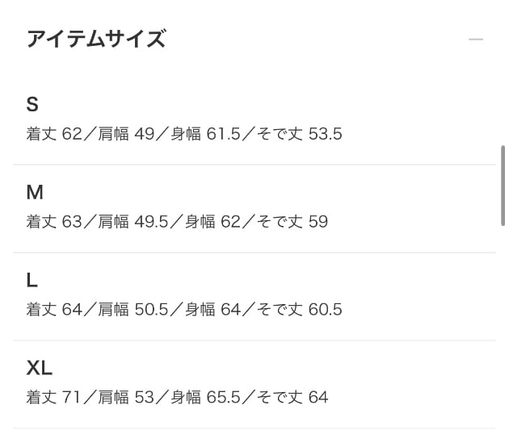Image resolution: width=509 pixels, height=430 pixels.
Task: Click the アイテムサイズ section heading
Action: click(96, 39)
